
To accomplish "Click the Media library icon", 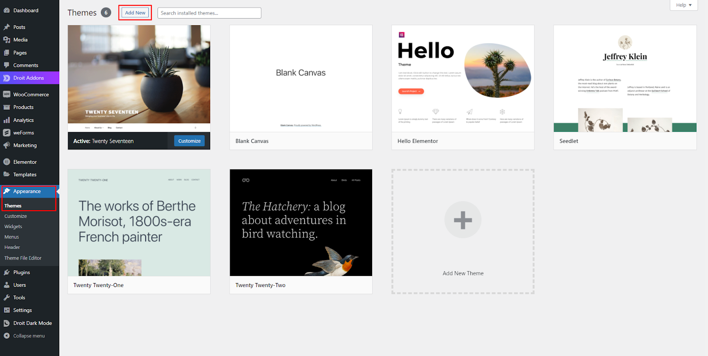I will click(x=7, y=40).
